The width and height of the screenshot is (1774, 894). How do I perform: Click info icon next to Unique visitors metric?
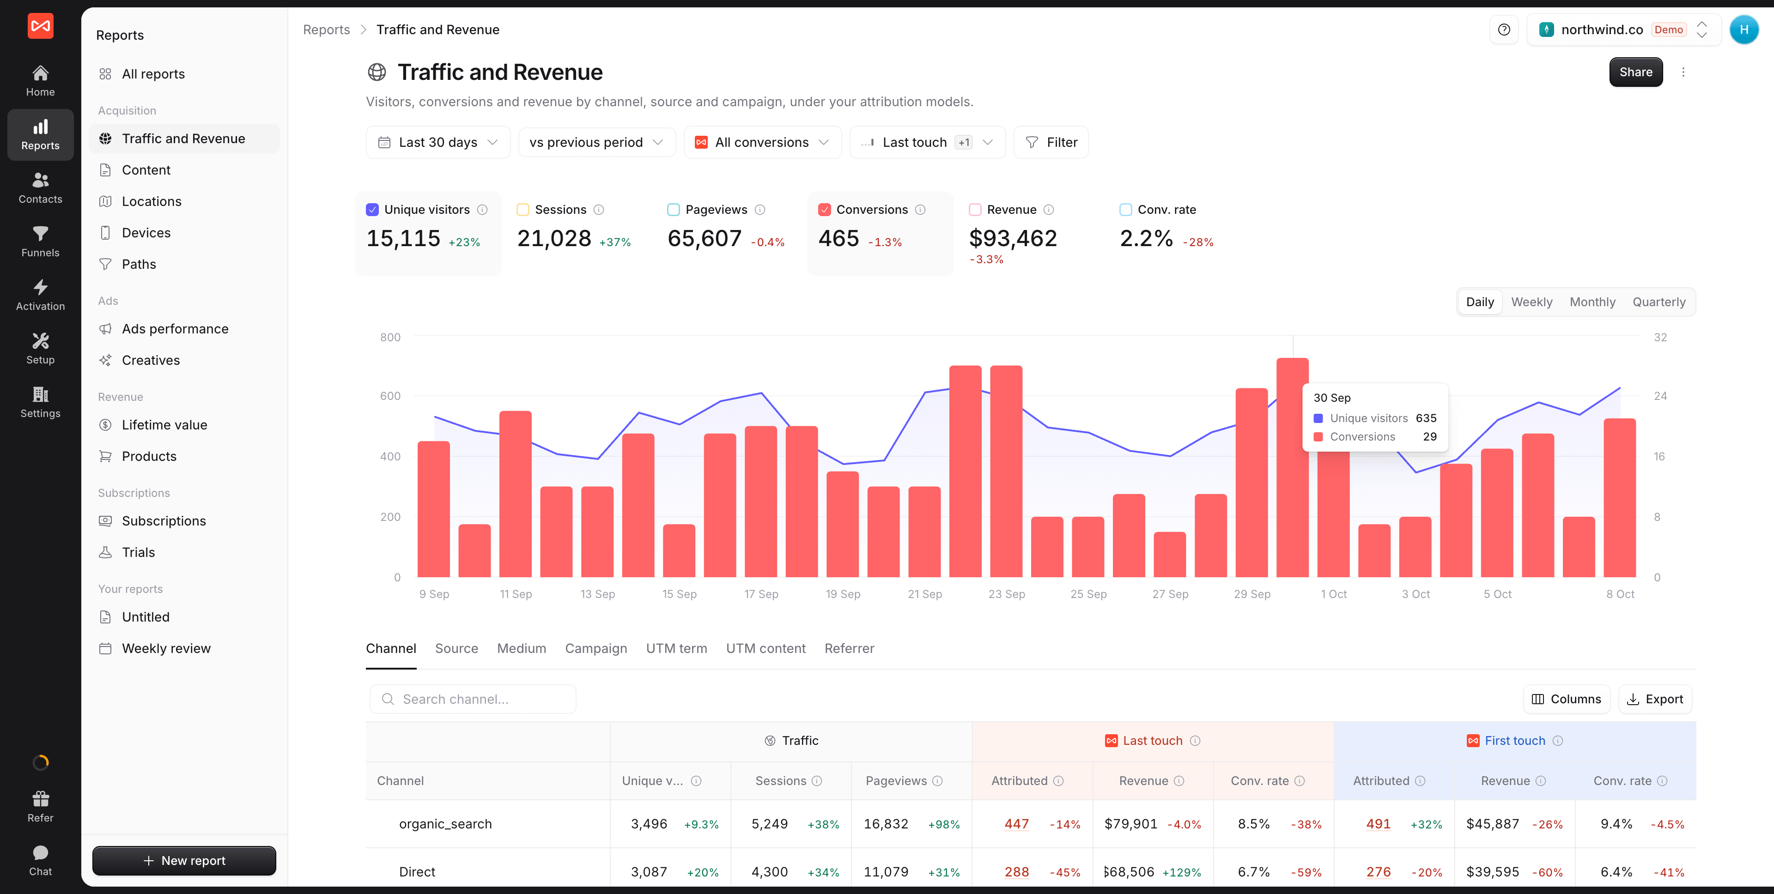click(482, 210)
